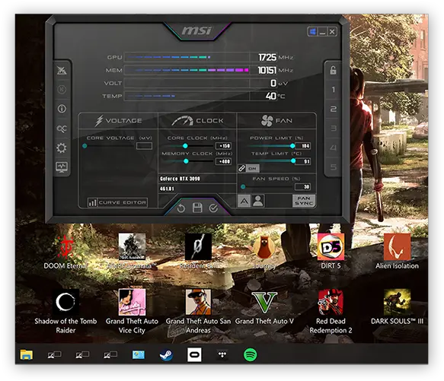The image size is (444, 381).
Task: Toggle the ON switch under temp limit
Action: pos(252,169)
